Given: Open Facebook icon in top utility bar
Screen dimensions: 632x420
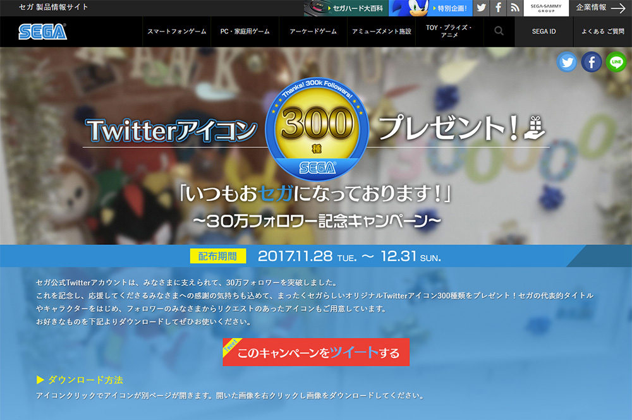Looking at the screenshot, I should click(x=498, y=8).
